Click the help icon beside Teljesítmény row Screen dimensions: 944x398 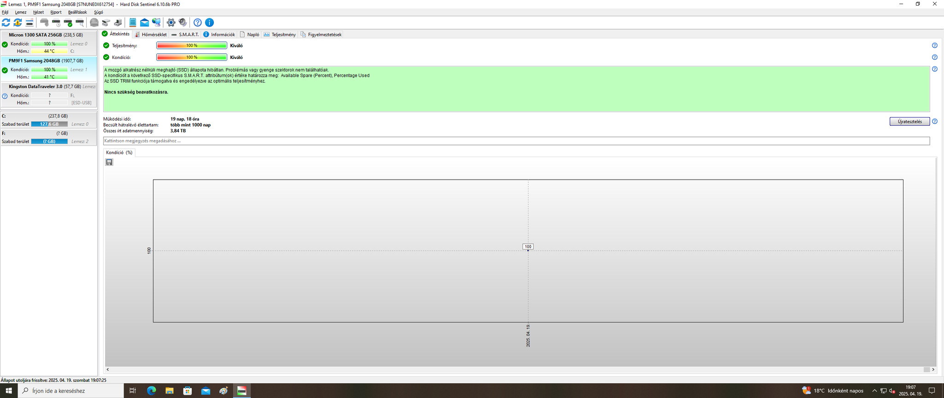pos(935,46)
